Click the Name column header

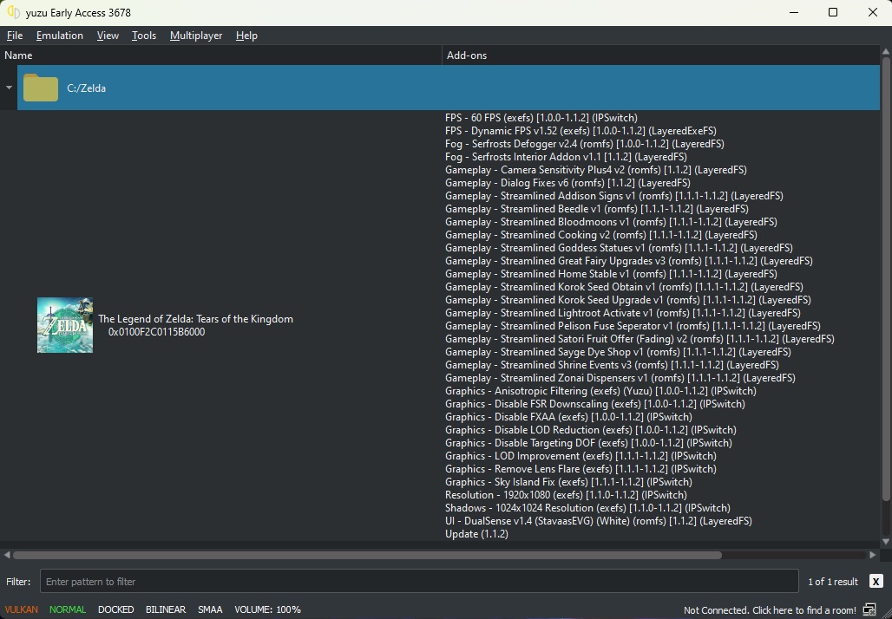pyautogui.click(x=220, y=55)
